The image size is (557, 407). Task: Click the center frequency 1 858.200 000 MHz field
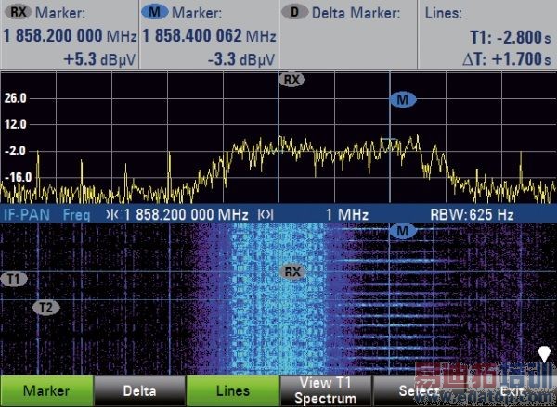click(187, 215)
